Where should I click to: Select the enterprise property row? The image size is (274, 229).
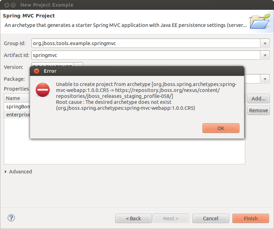click(17, 115)
